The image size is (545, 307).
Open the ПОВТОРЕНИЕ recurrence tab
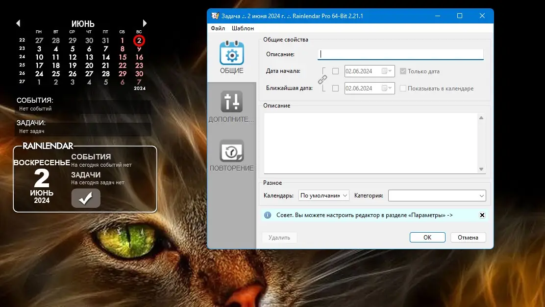[x=231, y=155]
